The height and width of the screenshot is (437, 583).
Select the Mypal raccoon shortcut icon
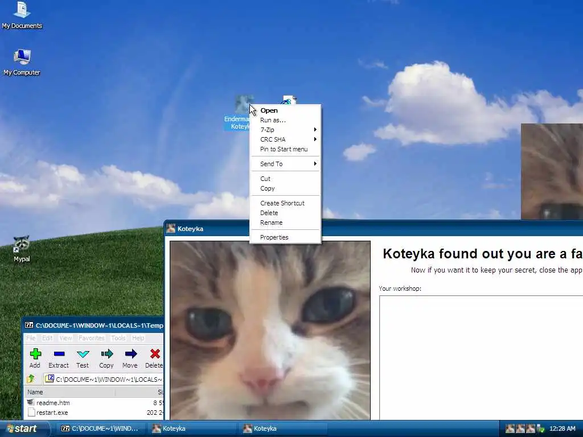tap(22, 249)
